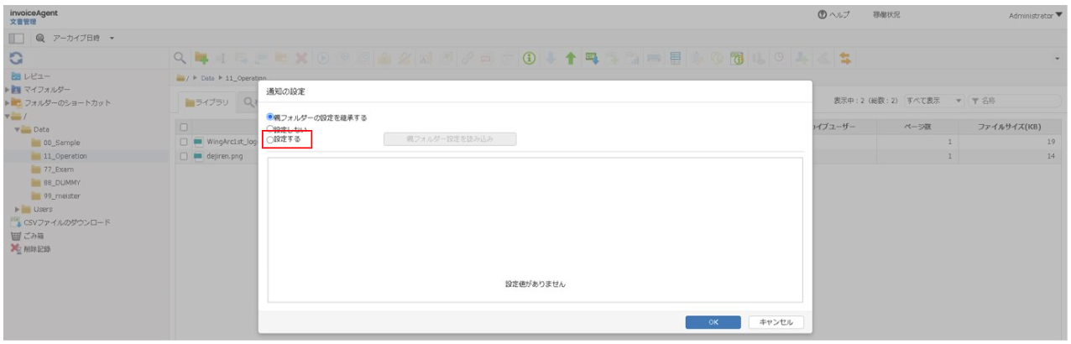Click the red X delete toolbar icon
This screenshot has height=344, width=1071.
(300, 59)
